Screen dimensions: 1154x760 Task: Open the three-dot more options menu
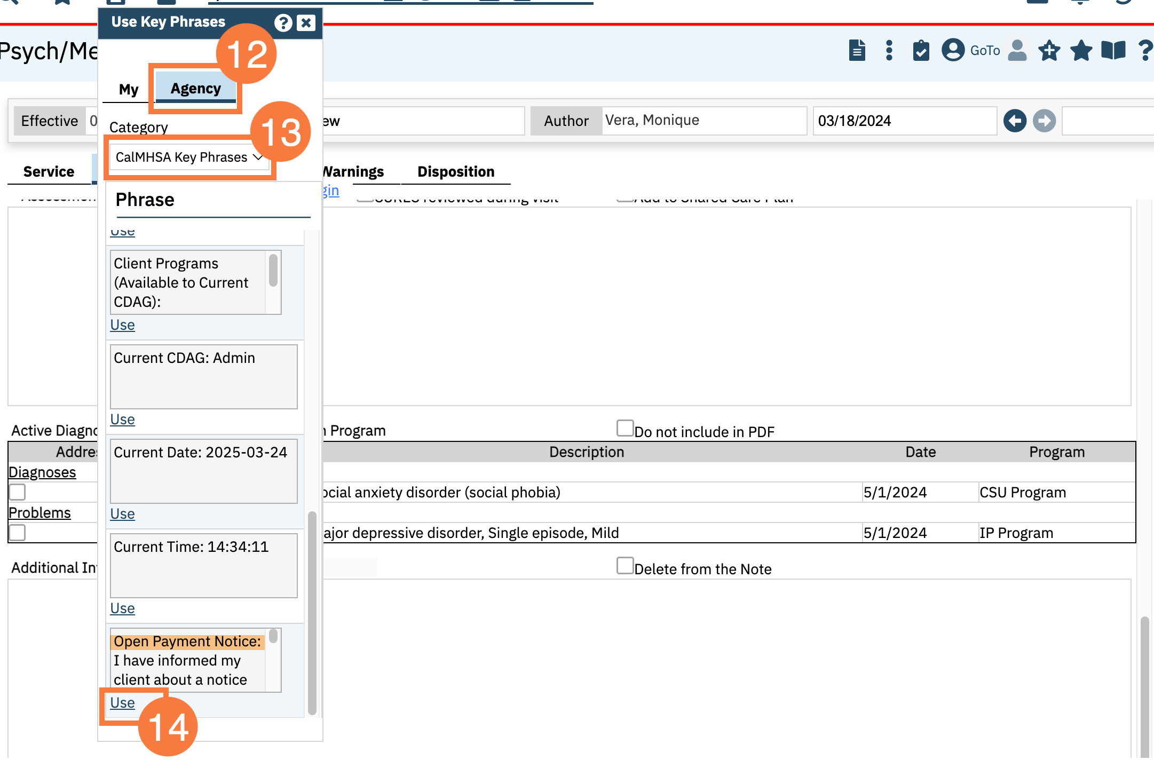pos(889,51)
